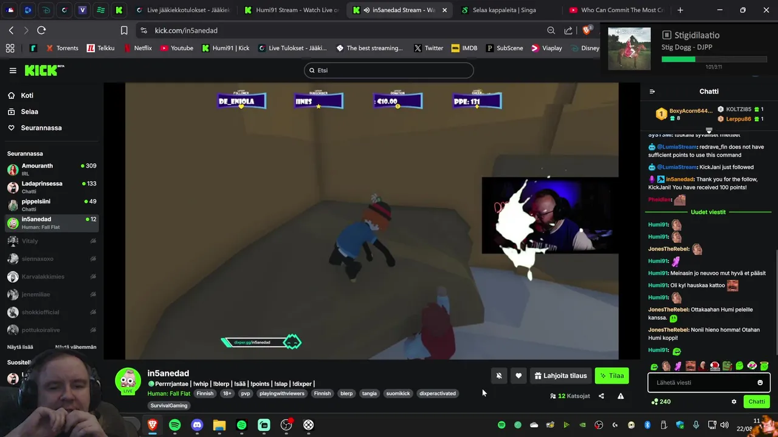Open Spotify from the taskbar
Screen dimensions: 778x437
(175, 425)
